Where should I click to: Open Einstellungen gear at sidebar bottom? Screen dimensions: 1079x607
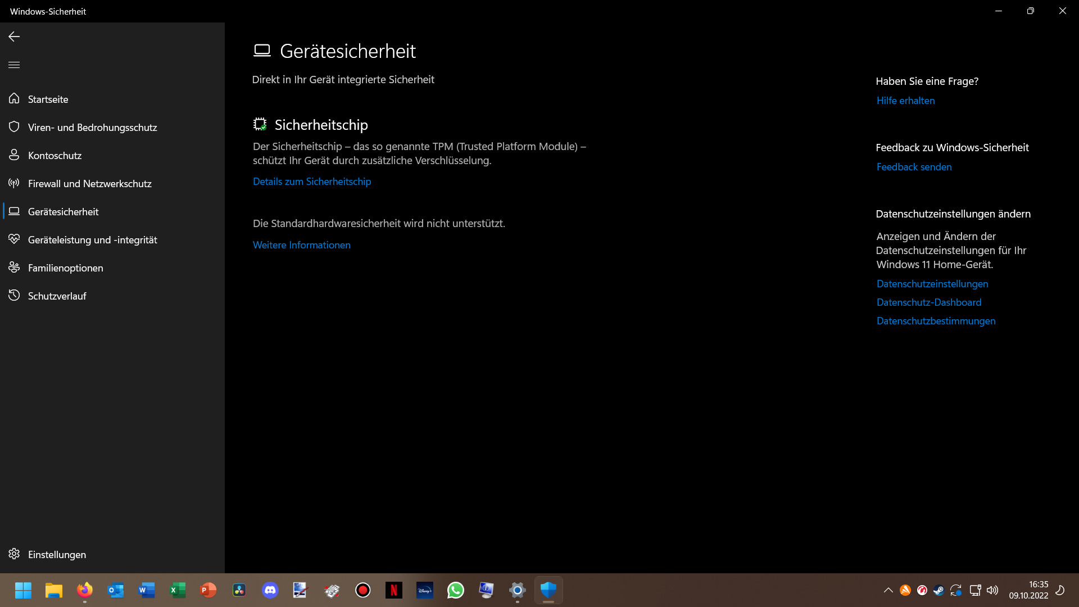[x=14, y=554]
